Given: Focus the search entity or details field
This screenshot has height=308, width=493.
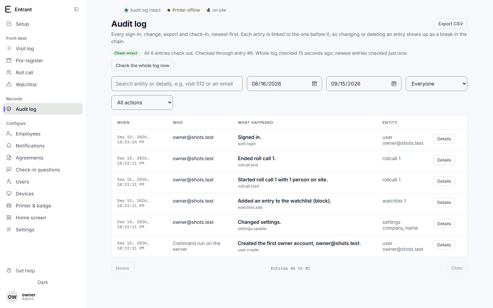Looking at the screenshot, I should 177,84.
